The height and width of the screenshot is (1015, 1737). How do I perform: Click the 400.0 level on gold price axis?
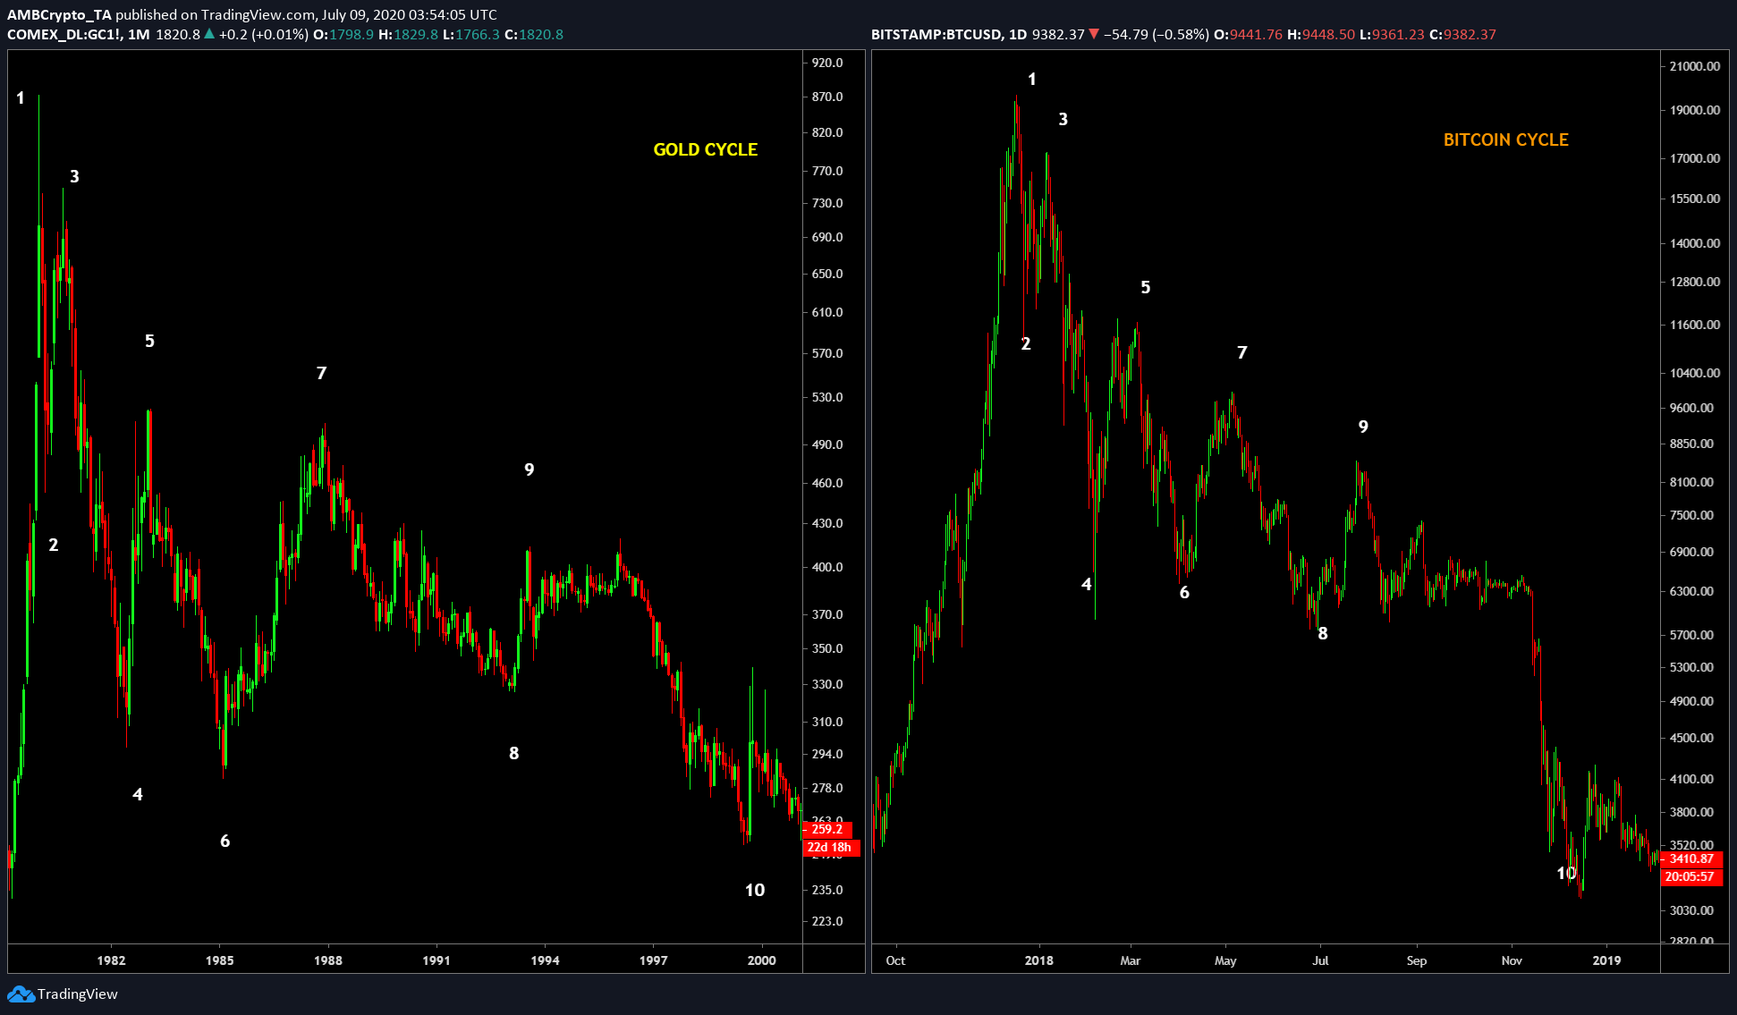tap(827, 567)
